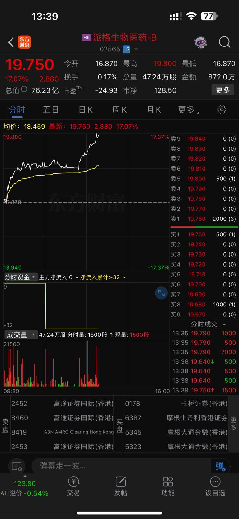
Task: Select 买8 row at 19.680
Action: [x=204, y=305]
